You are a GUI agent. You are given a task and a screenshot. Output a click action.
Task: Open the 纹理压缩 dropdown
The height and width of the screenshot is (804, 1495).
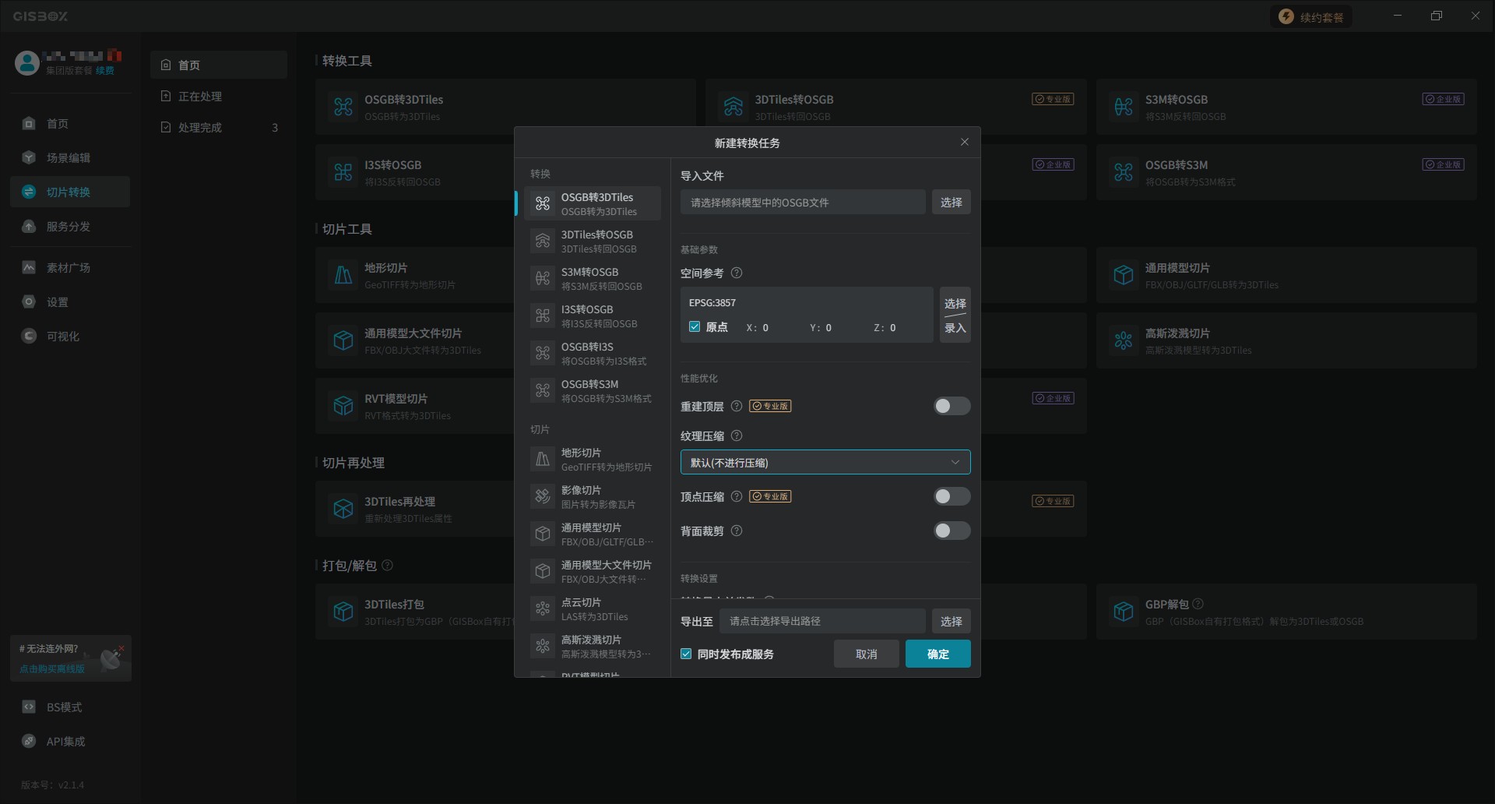point(825,463)
